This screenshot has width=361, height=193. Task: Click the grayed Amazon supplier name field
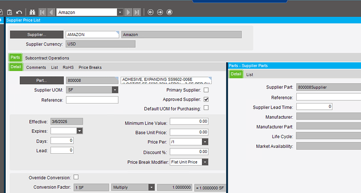point(182,35)
